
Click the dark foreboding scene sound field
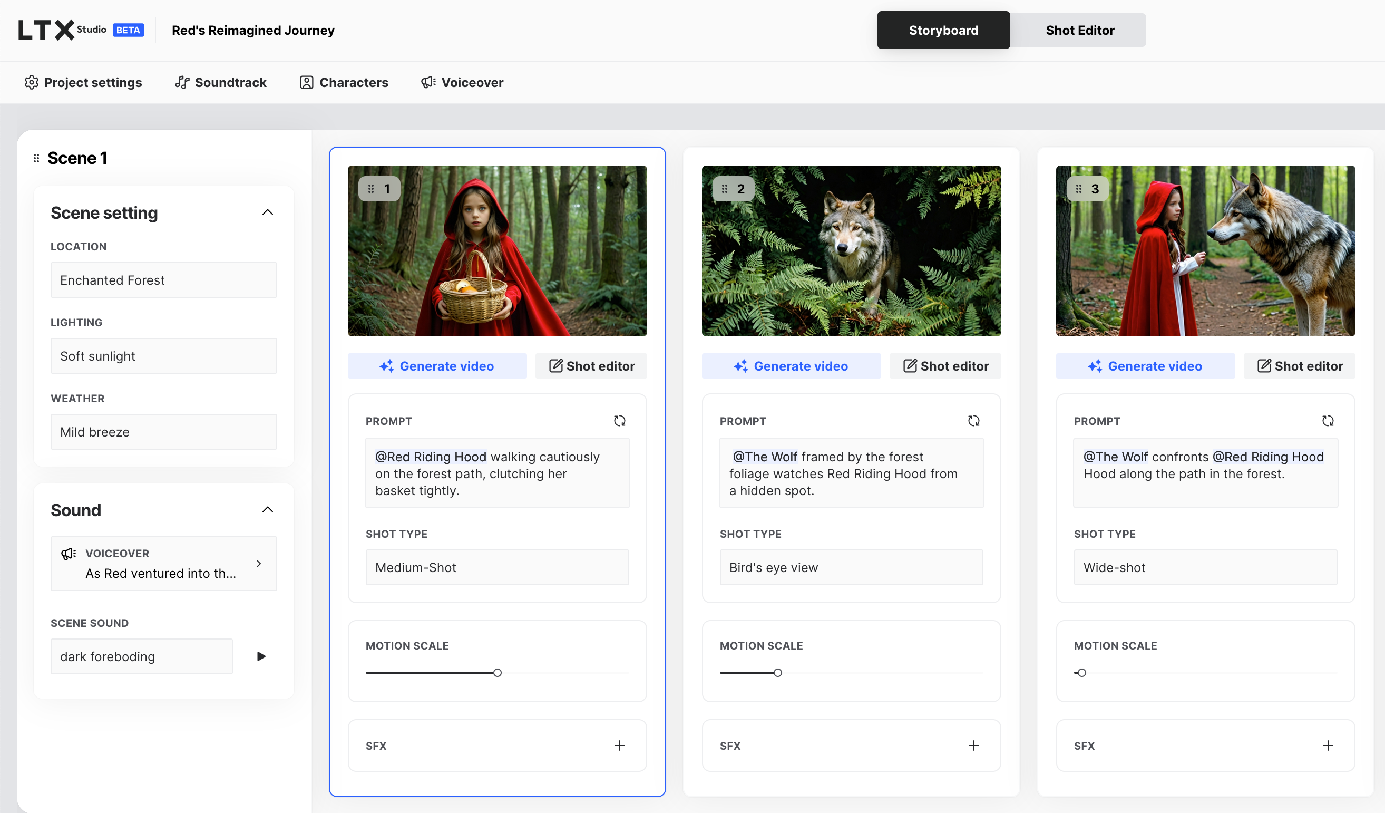(142, 656)
